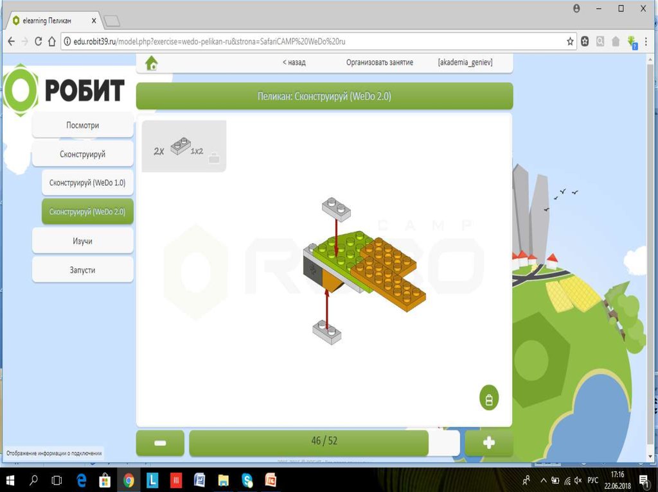Reload the page in Chrome
The width and height of the screenshot is (658, 492).
click(38, 42)
